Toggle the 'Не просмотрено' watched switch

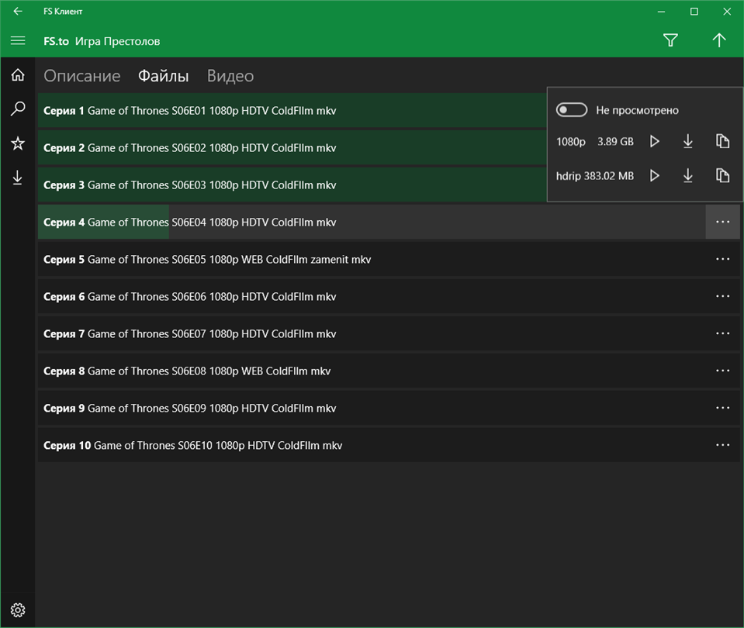571,110
